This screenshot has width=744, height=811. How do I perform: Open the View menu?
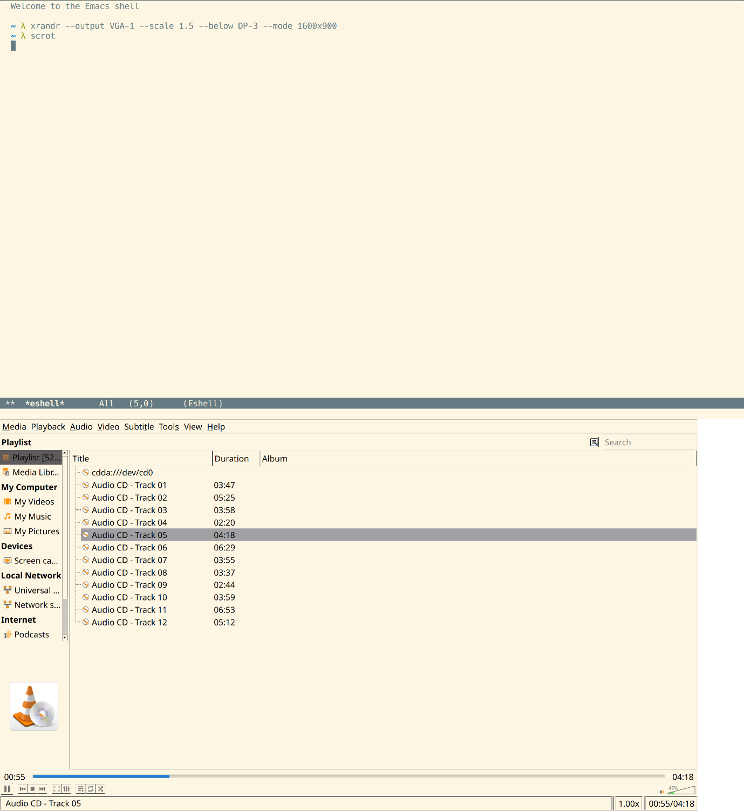tap(193, 427)
